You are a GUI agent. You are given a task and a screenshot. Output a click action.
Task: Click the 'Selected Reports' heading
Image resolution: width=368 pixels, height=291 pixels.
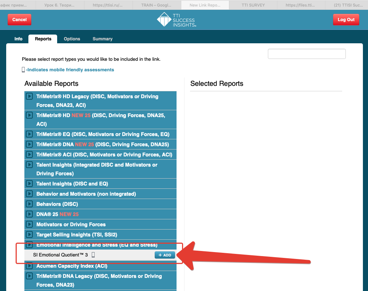[x=217, y=83]
